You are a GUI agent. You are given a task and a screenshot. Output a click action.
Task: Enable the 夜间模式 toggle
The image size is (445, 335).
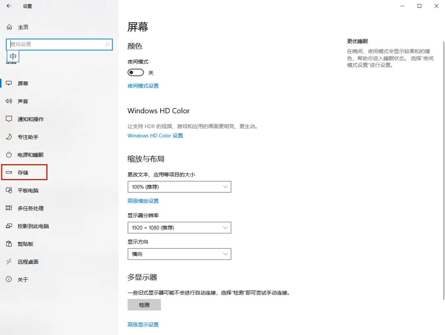[x=136, y=72]
